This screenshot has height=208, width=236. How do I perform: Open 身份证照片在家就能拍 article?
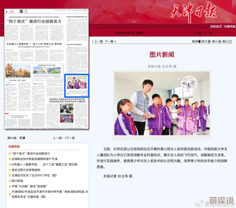(x=26, y=170)
